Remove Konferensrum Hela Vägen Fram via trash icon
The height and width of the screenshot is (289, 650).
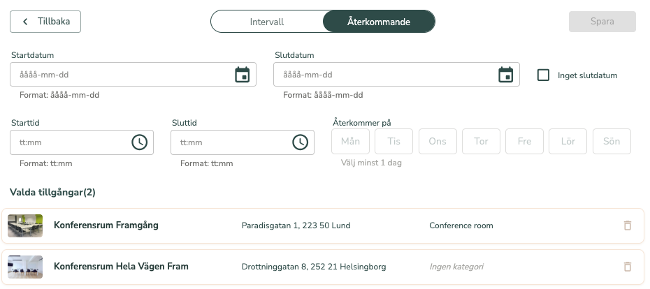[x=627, y=267]
